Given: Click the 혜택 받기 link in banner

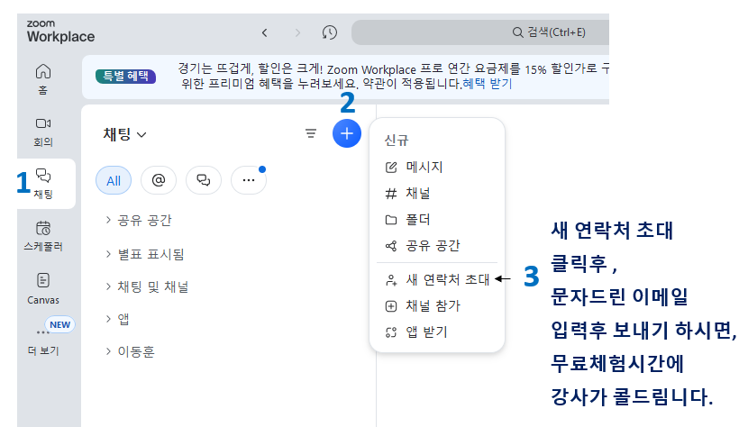Looking at the screenshot, I should click(x=487, y=84).
